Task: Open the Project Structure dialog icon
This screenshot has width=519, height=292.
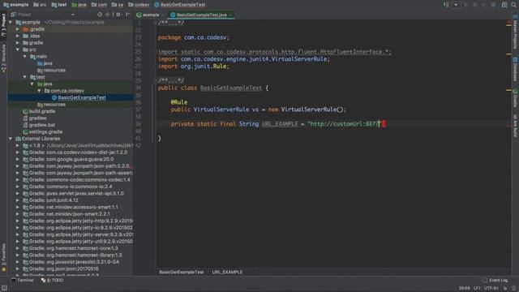Action: pyautogui.click(x=504, y=5)
